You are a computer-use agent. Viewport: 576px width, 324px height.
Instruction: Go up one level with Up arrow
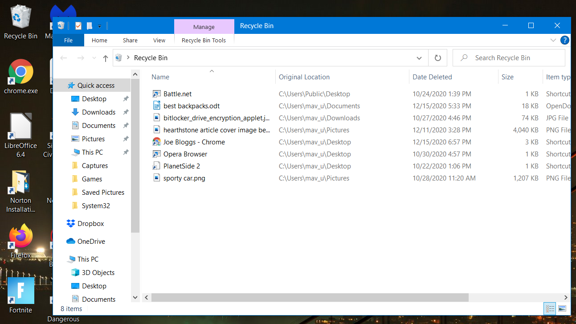(106, 58)
